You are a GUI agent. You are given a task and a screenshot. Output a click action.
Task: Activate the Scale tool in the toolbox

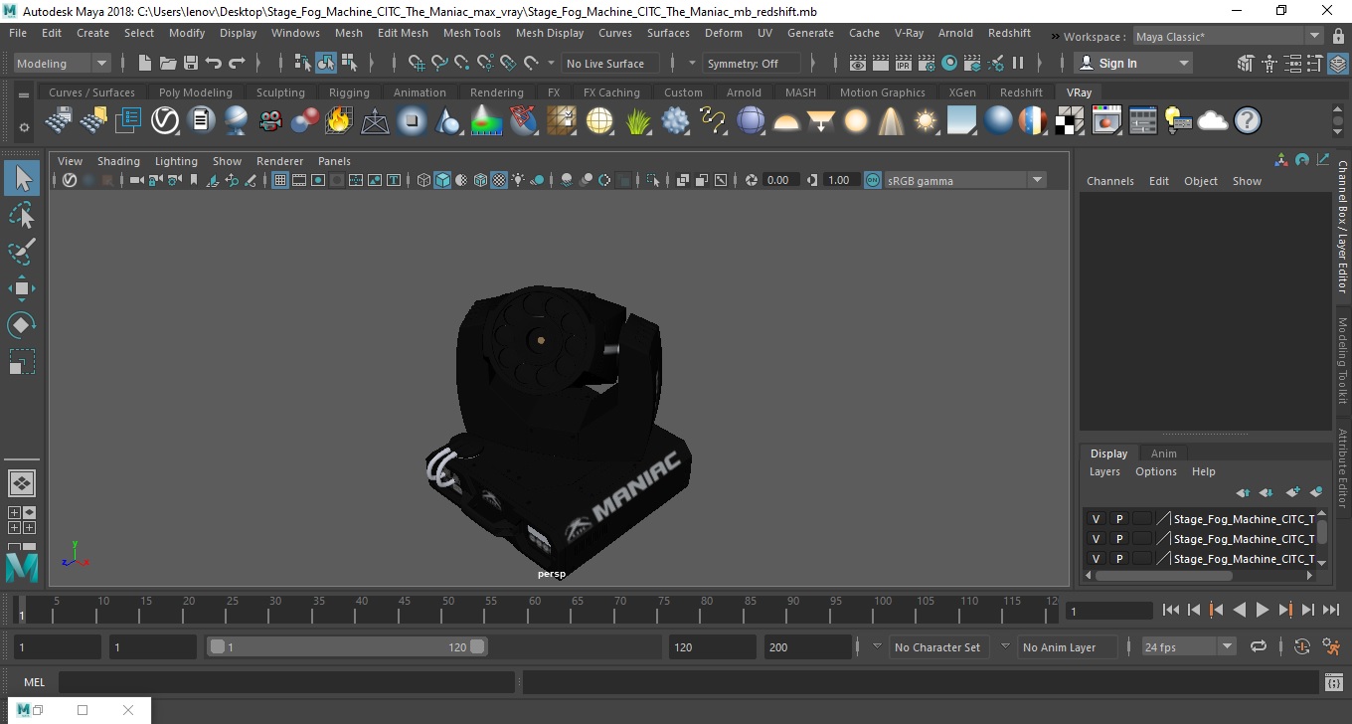pos(21,361)
